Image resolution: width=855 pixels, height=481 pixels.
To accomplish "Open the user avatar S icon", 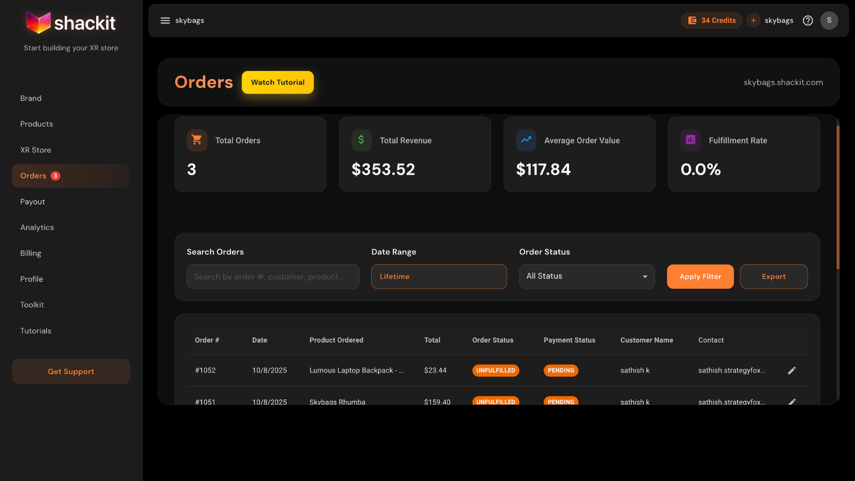I will [829, 20].
